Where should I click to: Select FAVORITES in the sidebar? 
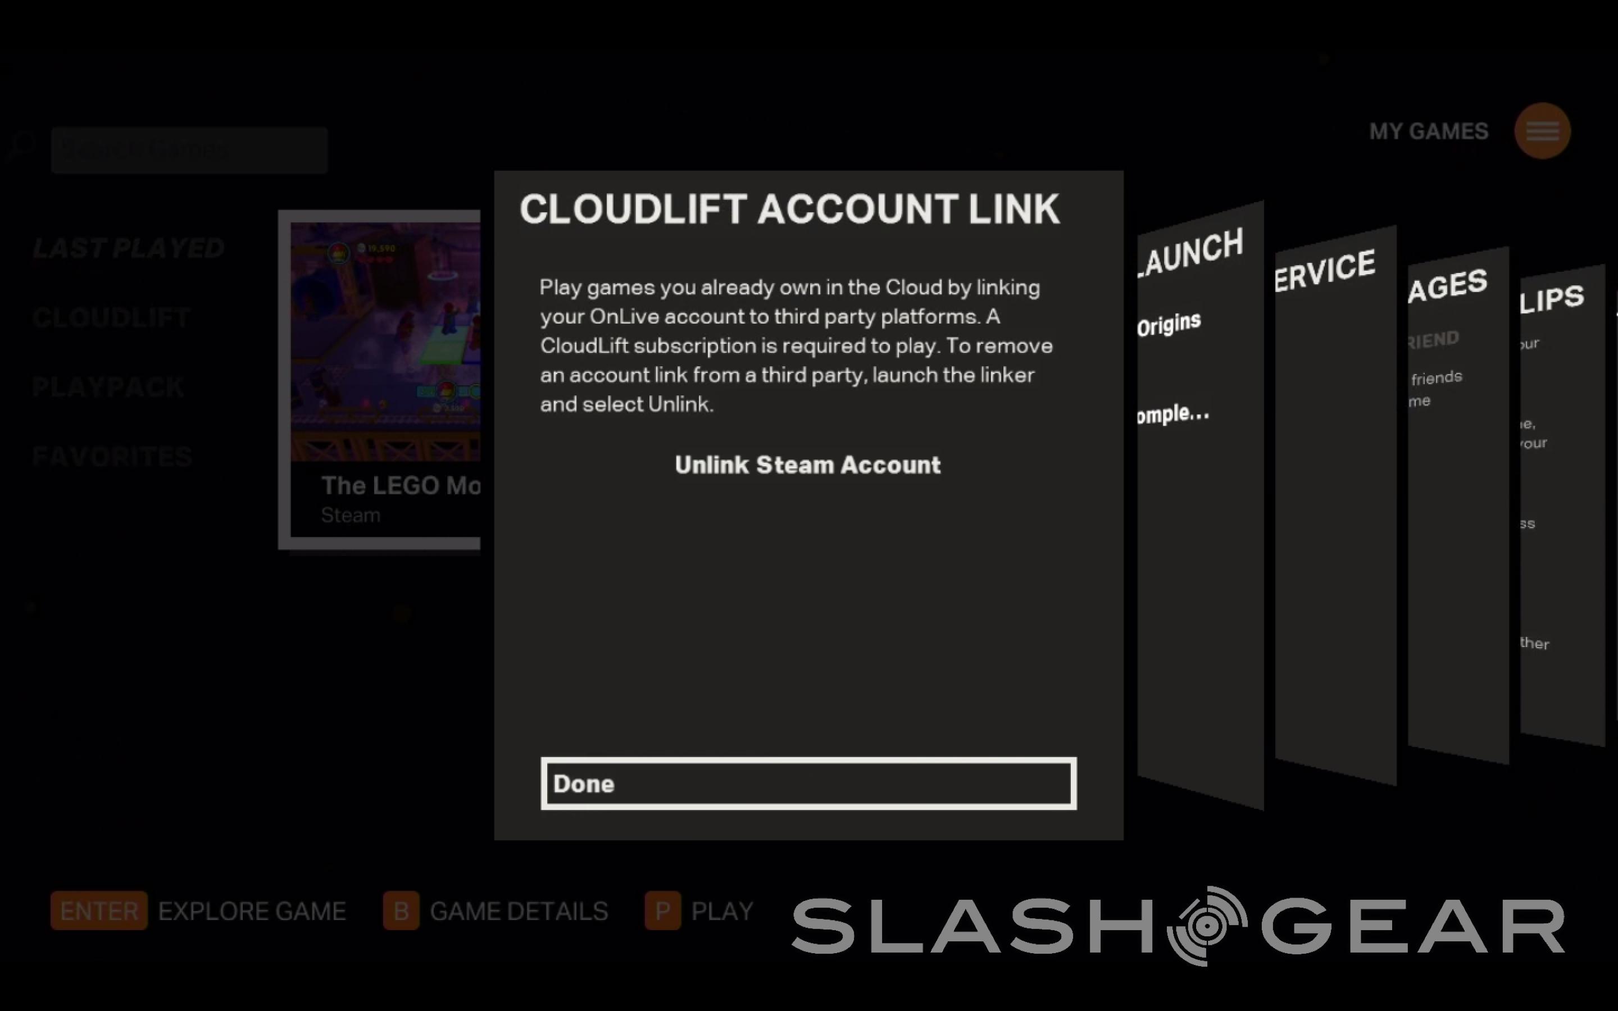[112, 457]
